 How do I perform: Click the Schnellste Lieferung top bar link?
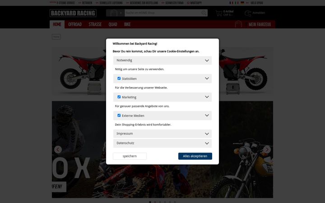point(111,3)
